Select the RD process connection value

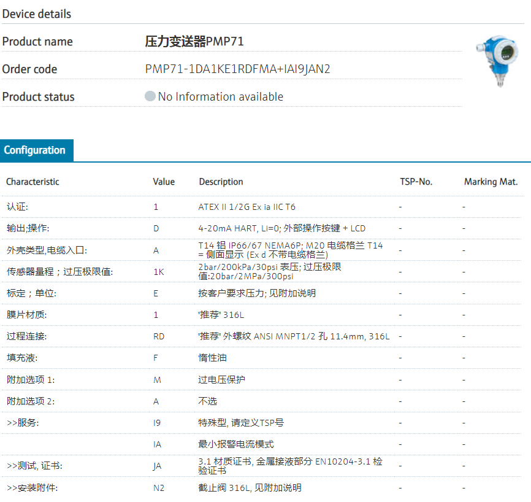159,336
